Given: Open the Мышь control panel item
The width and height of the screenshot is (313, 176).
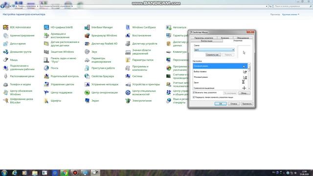Looking at the screenshot, I should click(10, 60).
